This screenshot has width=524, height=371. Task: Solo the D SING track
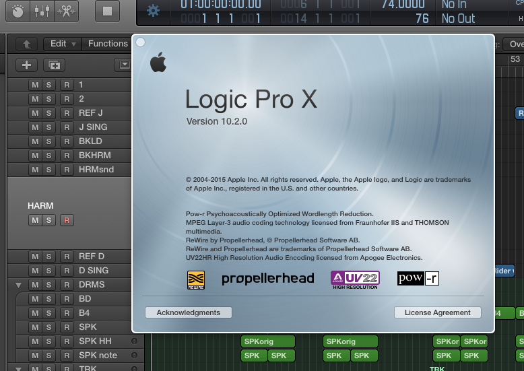48,271
